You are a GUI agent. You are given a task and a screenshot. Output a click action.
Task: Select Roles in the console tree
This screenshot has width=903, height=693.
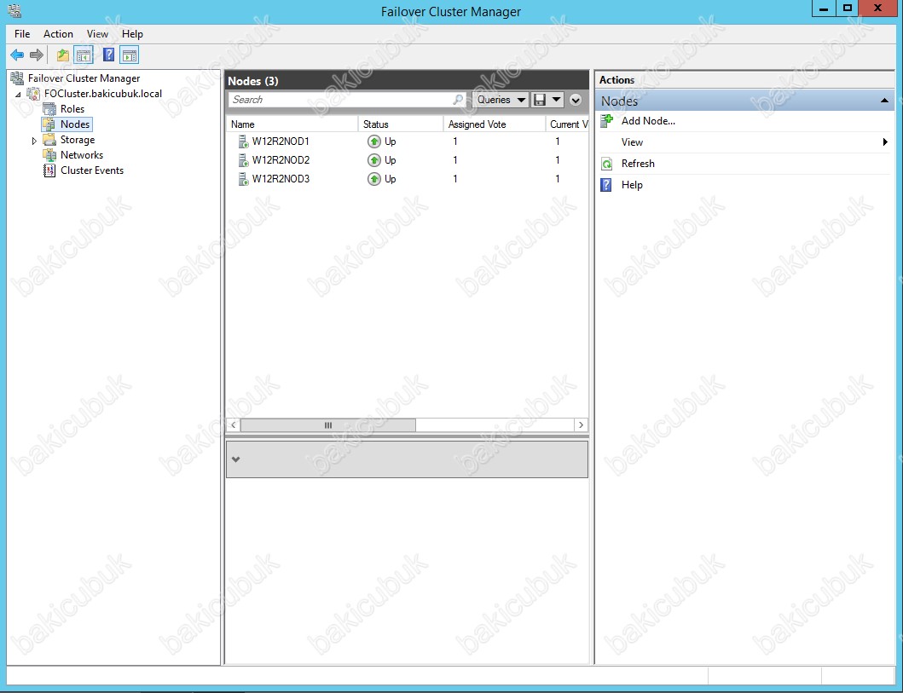[72, 109]
